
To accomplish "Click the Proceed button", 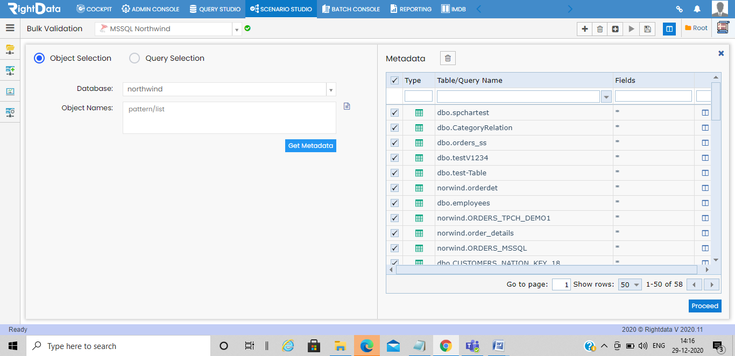I will point(705,306).
